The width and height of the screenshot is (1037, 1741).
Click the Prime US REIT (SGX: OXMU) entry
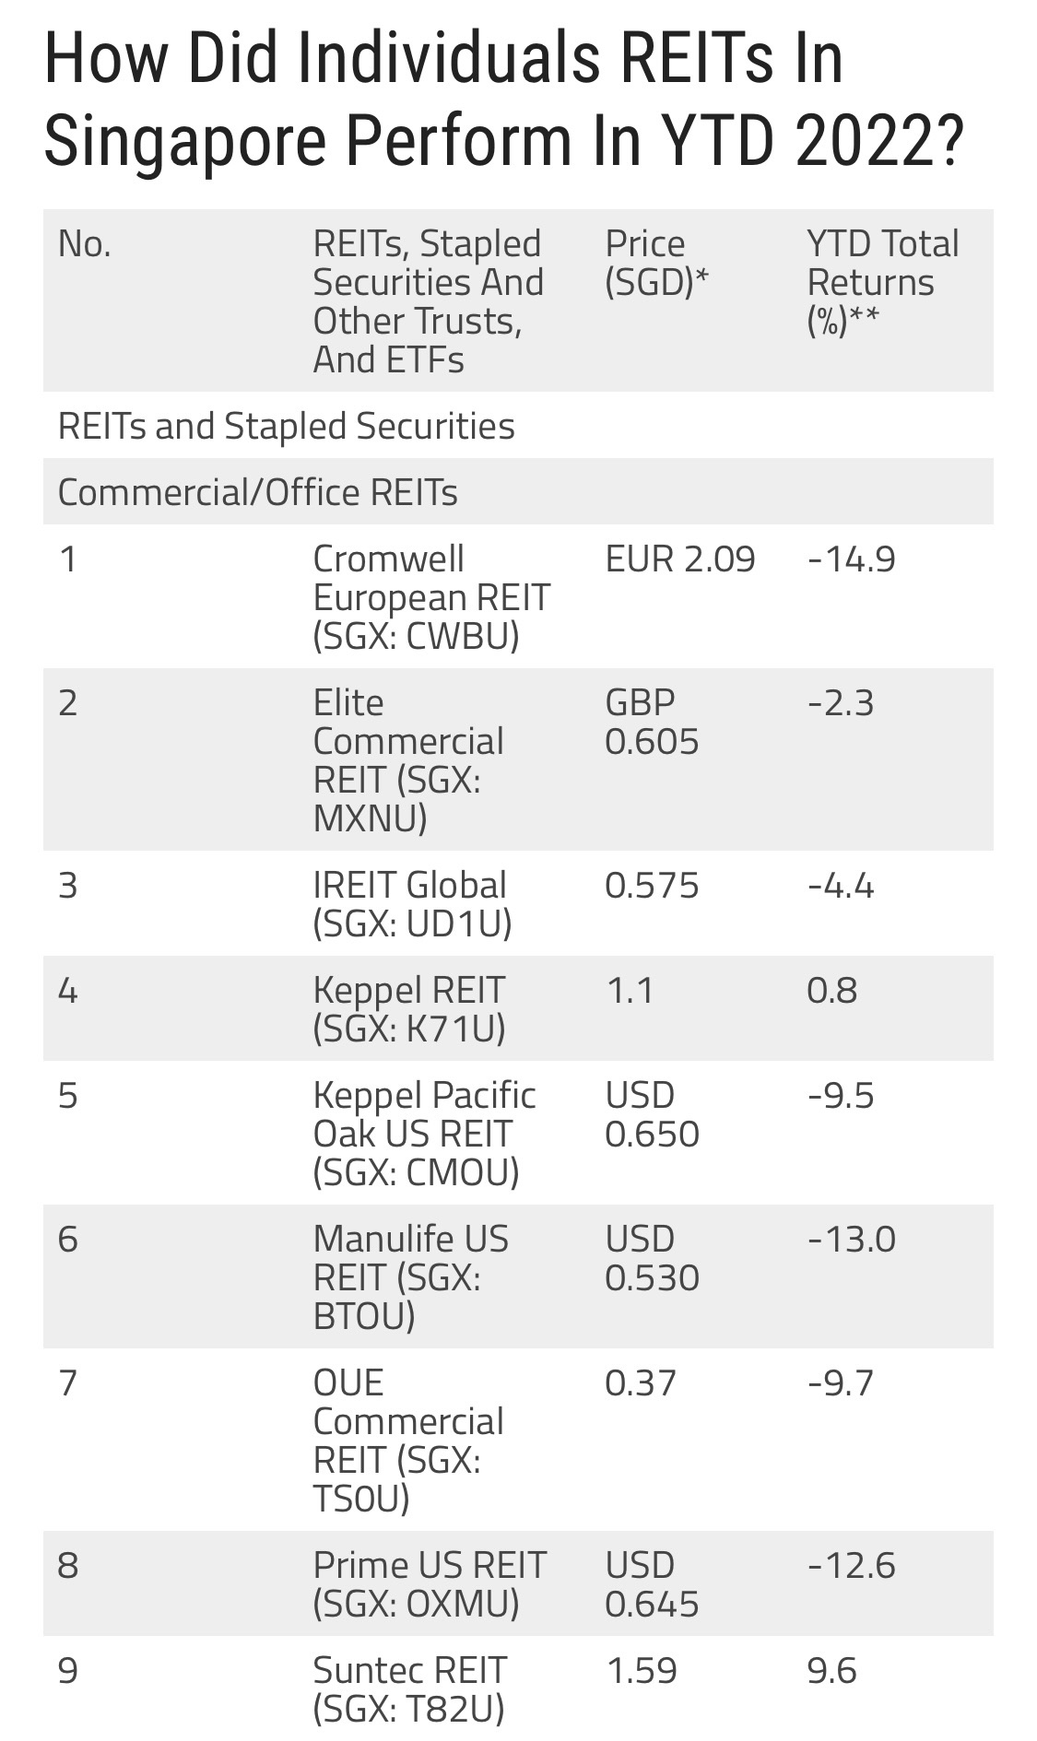coord(429,1584)
